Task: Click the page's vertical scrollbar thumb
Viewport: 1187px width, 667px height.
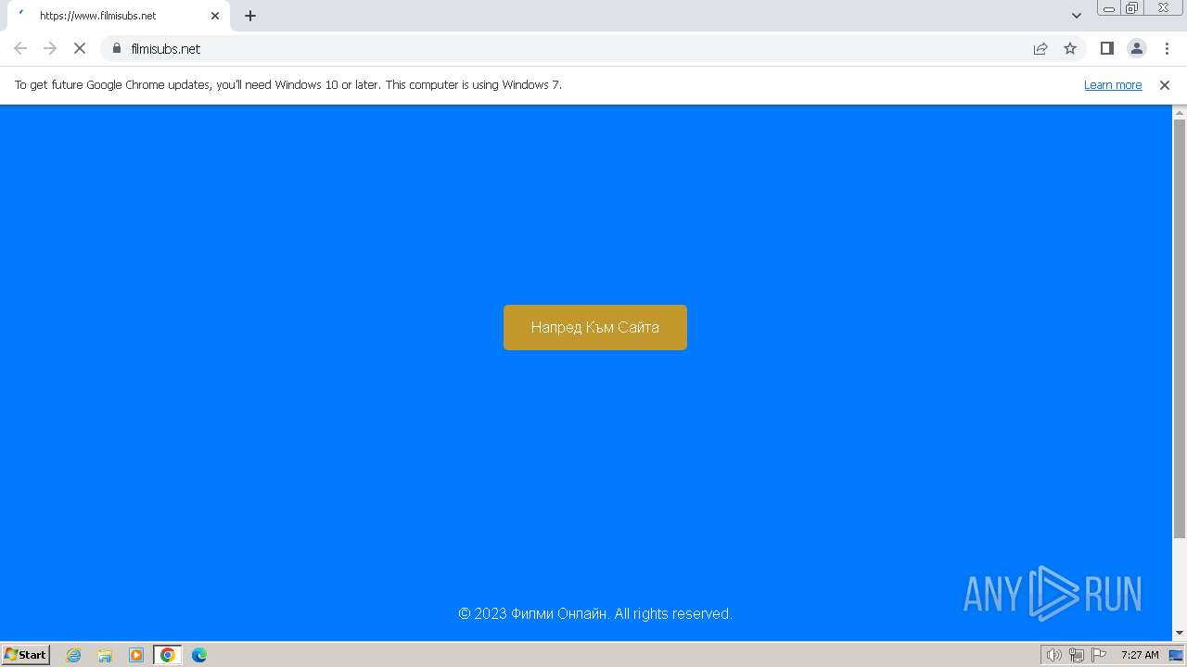Action: pyautogui.click(x=1180, y=328)
